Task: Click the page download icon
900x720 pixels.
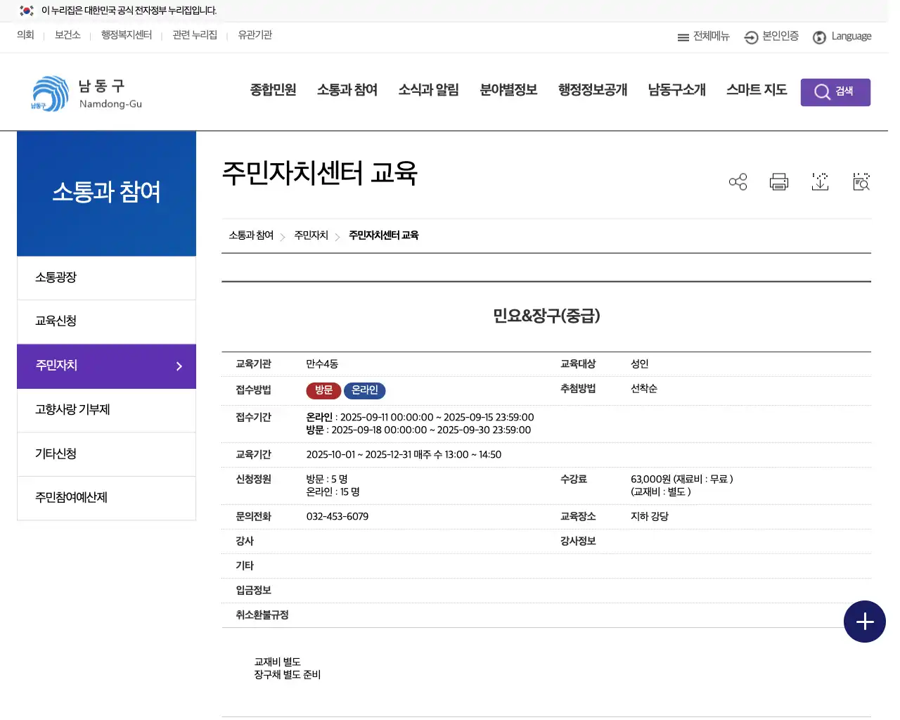Action: coord(820,181)
